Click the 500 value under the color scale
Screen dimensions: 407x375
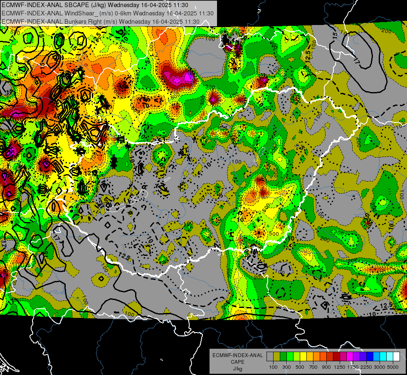pyautogui.click(x=300, y=367)
